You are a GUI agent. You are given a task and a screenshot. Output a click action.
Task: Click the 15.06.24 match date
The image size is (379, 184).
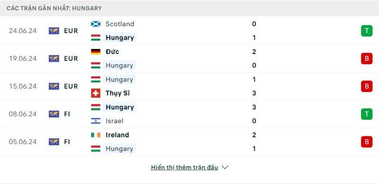click(23, 86)
